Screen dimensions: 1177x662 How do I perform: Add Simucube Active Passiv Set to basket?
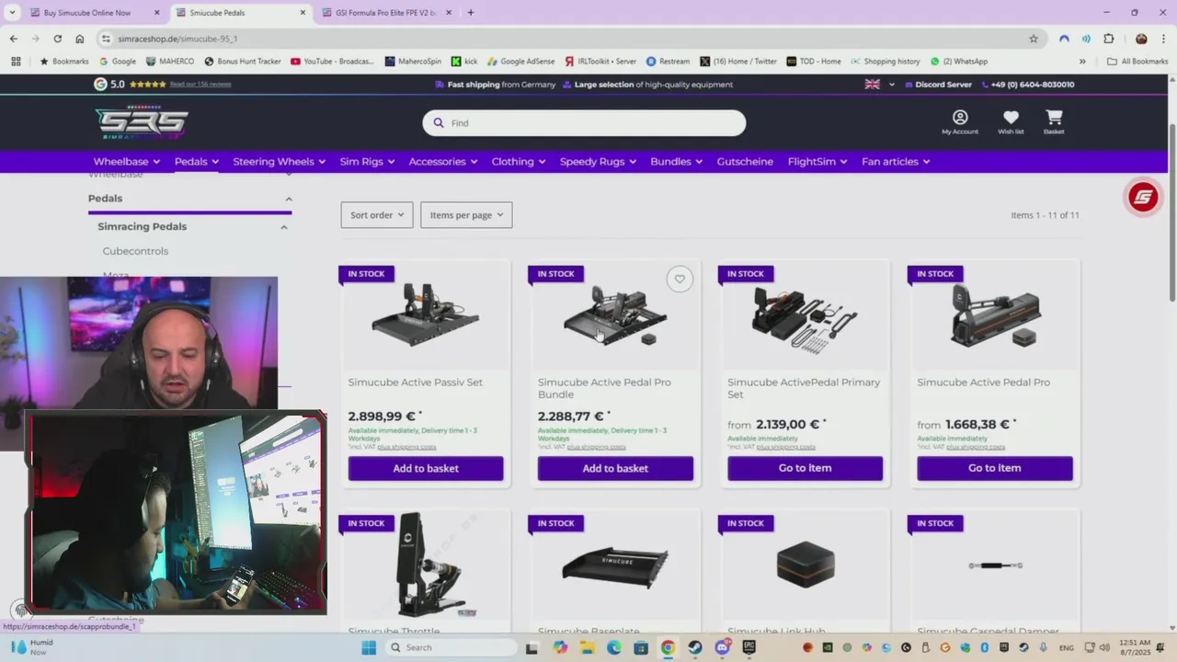click(x=426, y=468)
